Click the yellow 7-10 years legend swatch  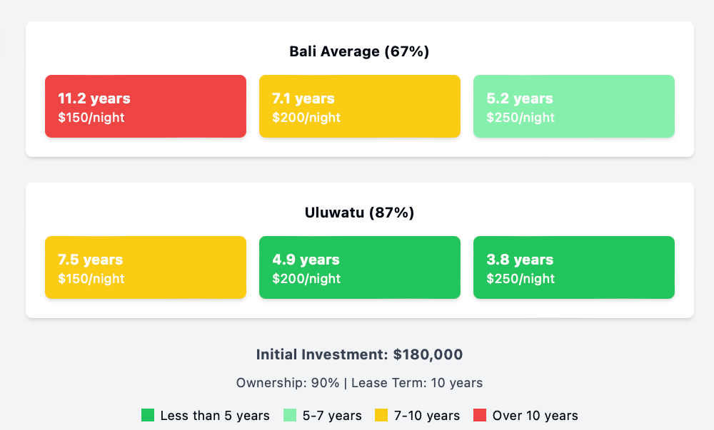coord(381,415)
